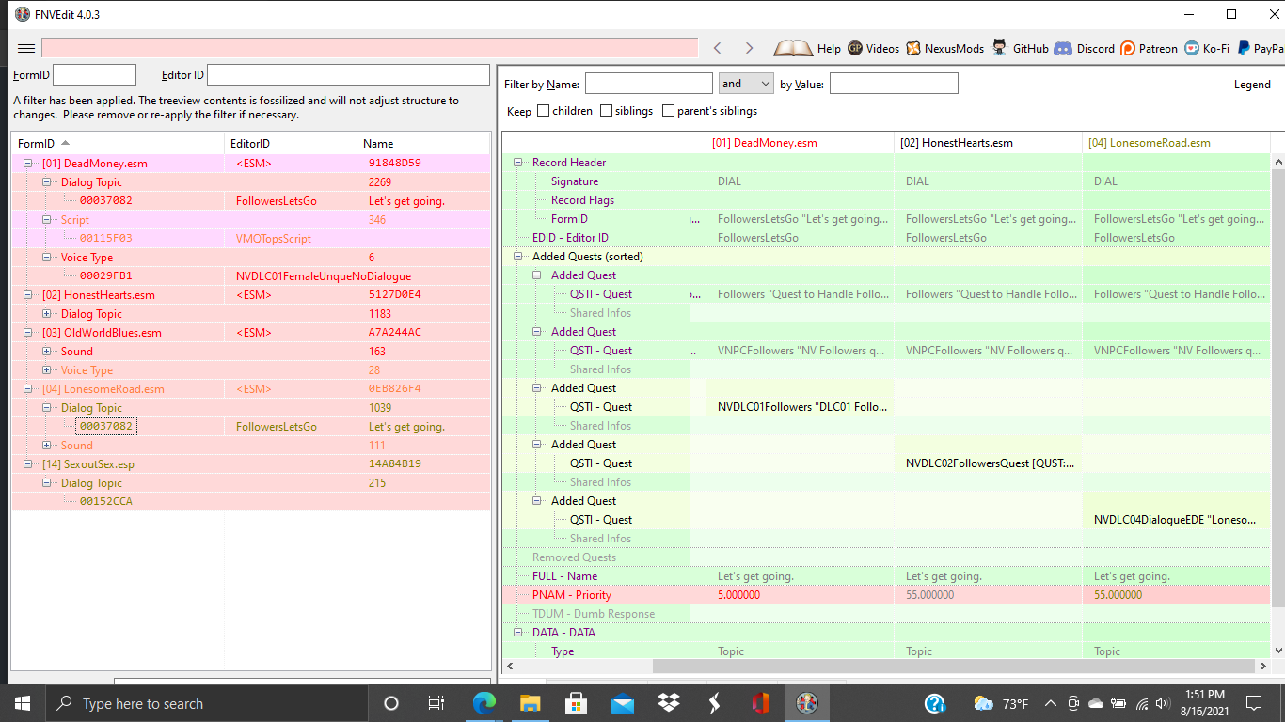The image size is (1285, 722).
Task: Collapse the Record Header section
Action: click(517, 163)
